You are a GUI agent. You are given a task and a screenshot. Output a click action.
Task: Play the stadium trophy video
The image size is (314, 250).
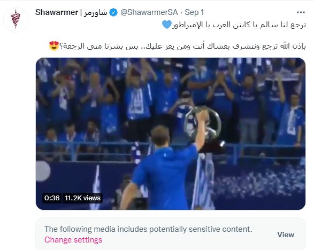tap(171, 134)
